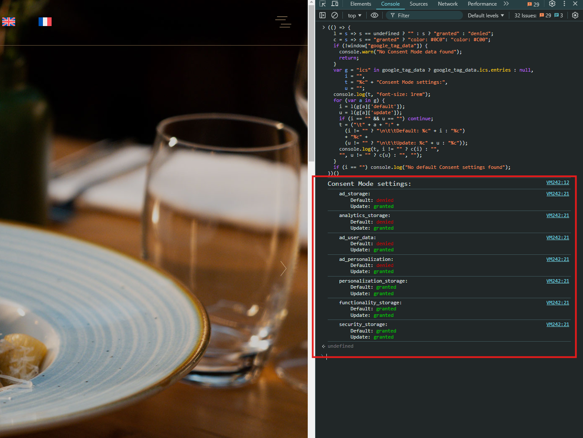Open VM242:12 source link
The height and width of the screenshot is (438, 583).
(x=557, y=183)
